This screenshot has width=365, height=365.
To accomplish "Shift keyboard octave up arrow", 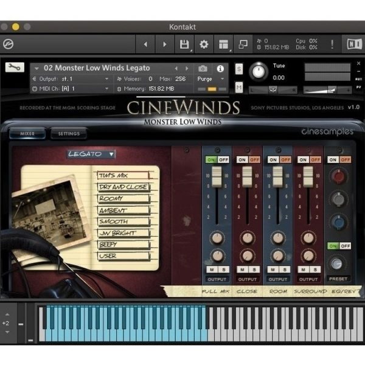I will [7, 315].
